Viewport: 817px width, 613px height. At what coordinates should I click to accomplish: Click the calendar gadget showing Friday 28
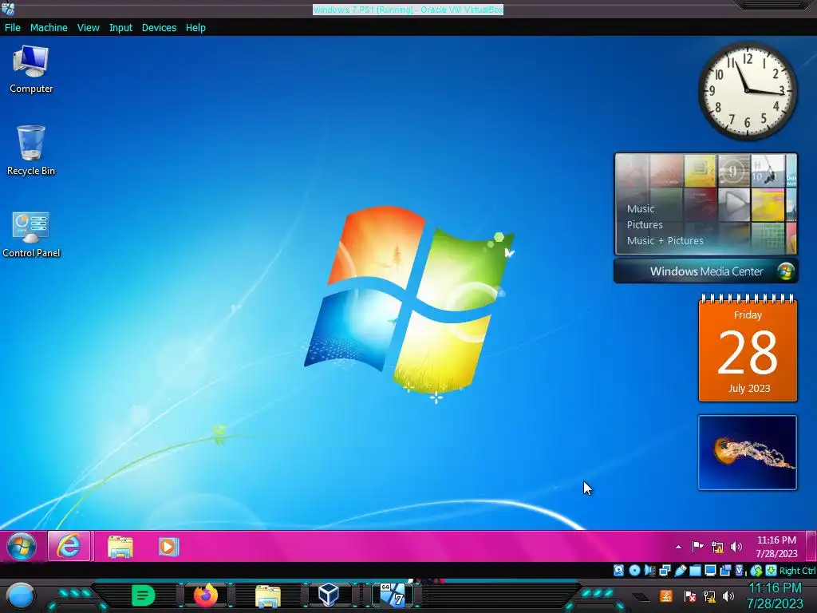[x=748, y=348]
